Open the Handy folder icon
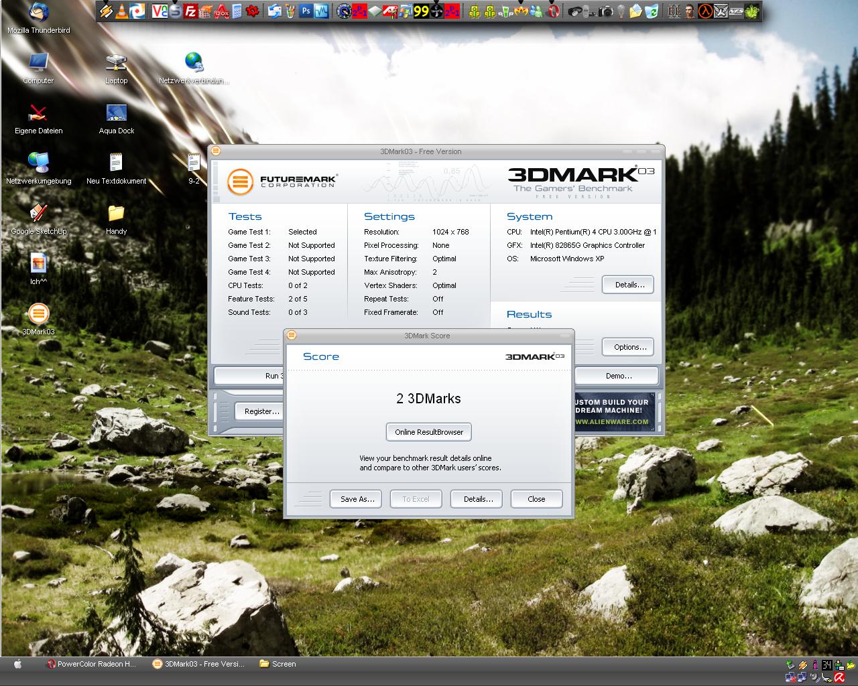This screenshot has height=686, width=858. coord(116,219)
